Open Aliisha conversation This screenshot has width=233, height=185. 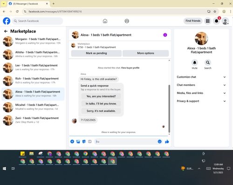33,54
